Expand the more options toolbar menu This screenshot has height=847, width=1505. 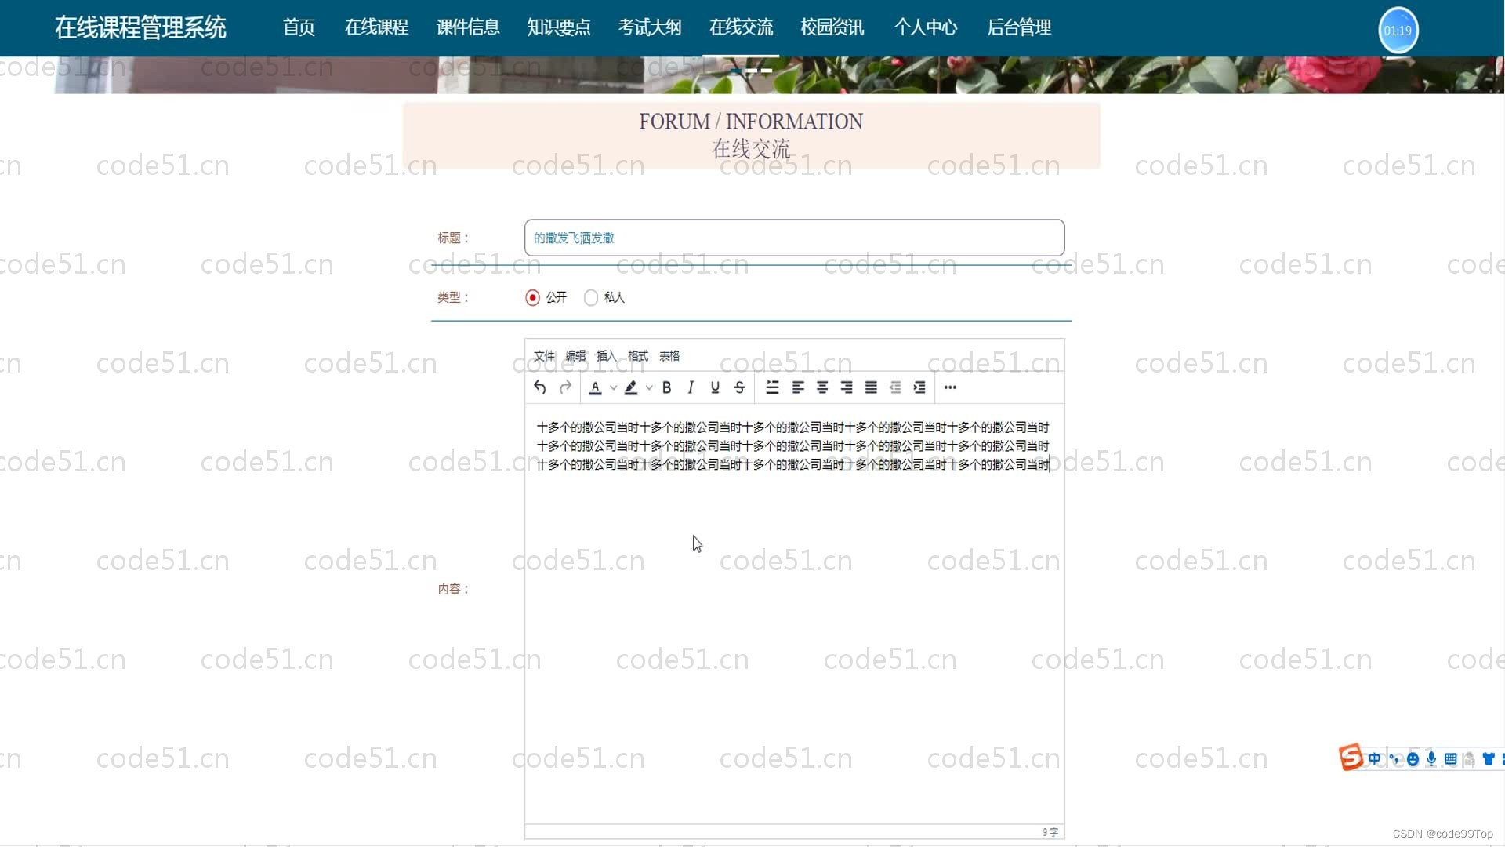click(949, 387)
